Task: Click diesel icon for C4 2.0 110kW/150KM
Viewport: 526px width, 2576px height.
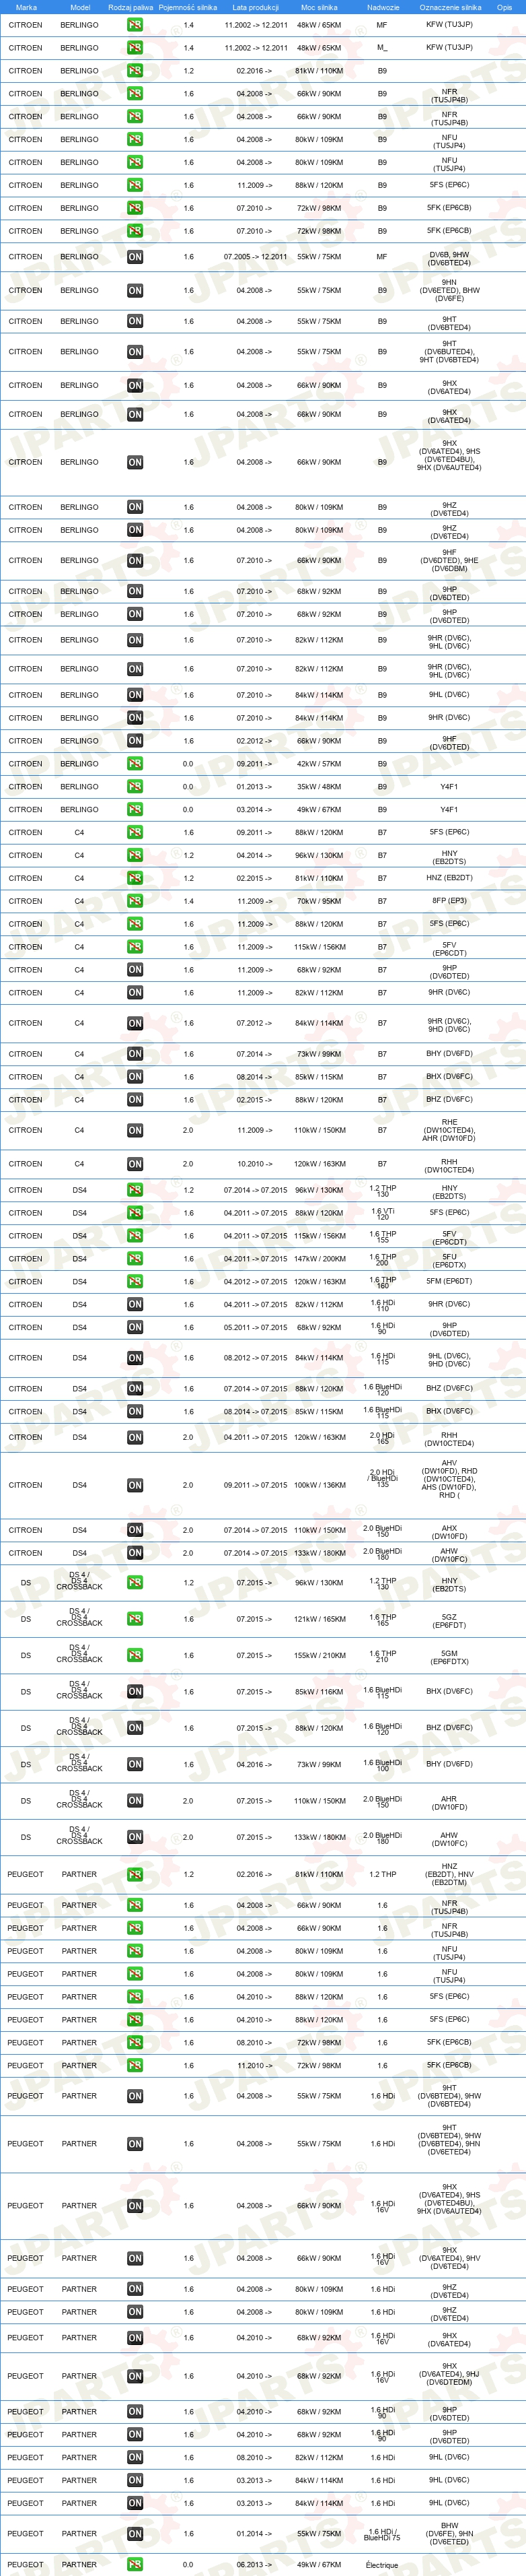Action: [135, 1131]
